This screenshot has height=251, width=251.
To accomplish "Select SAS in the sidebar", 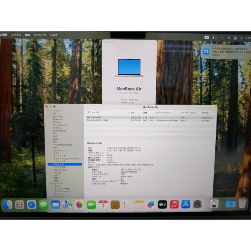I will (x=55, y=136).
